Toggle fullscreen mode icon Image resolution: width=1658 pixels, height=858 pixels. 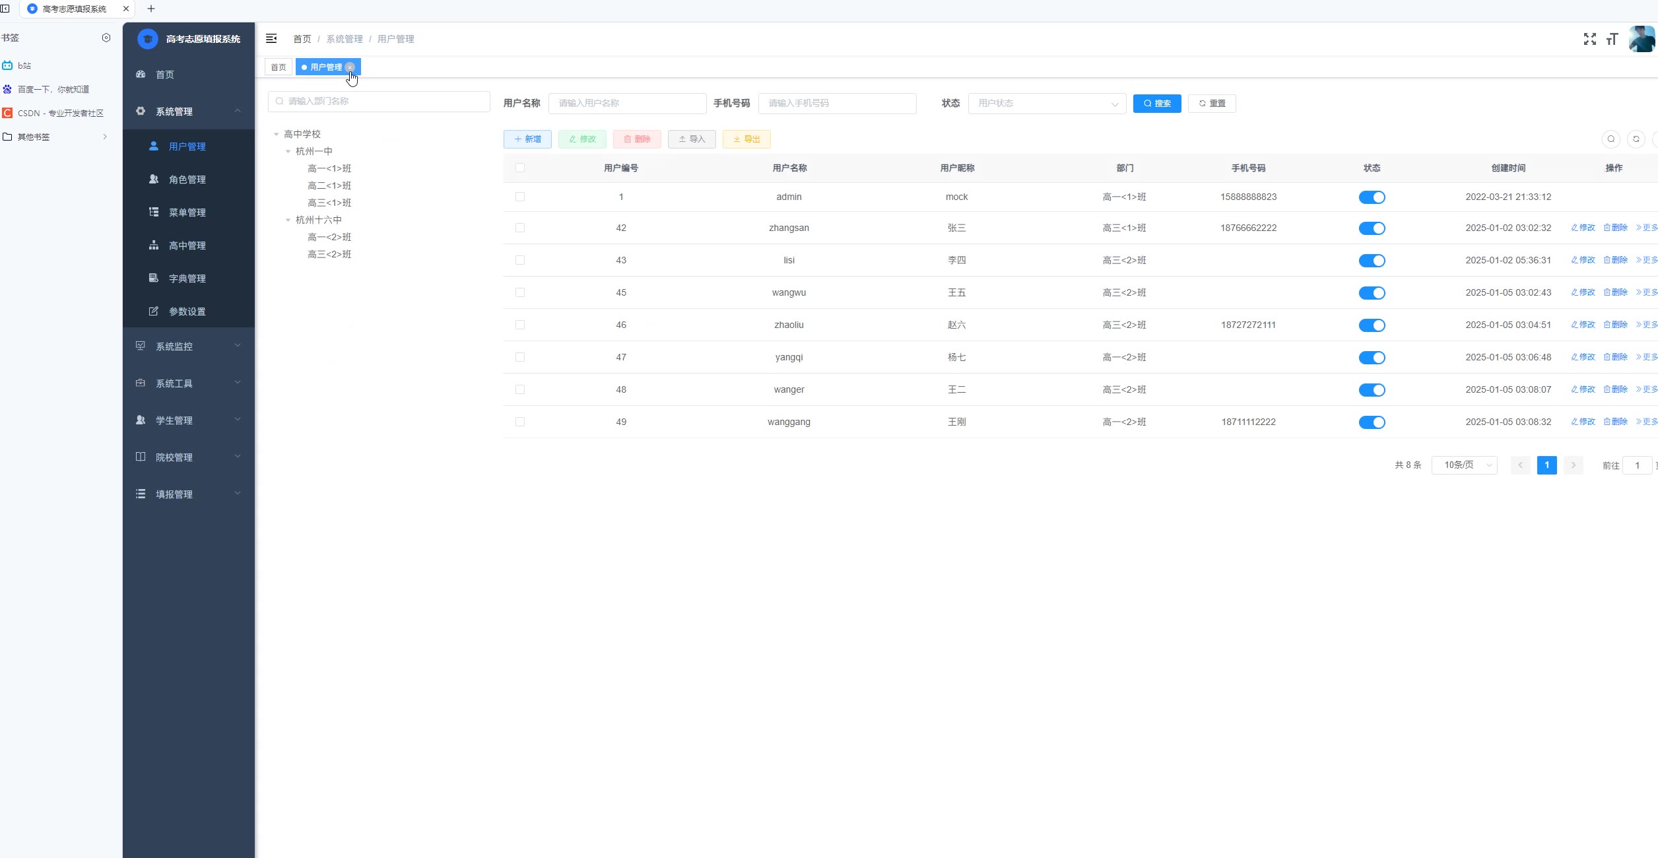1590,39
